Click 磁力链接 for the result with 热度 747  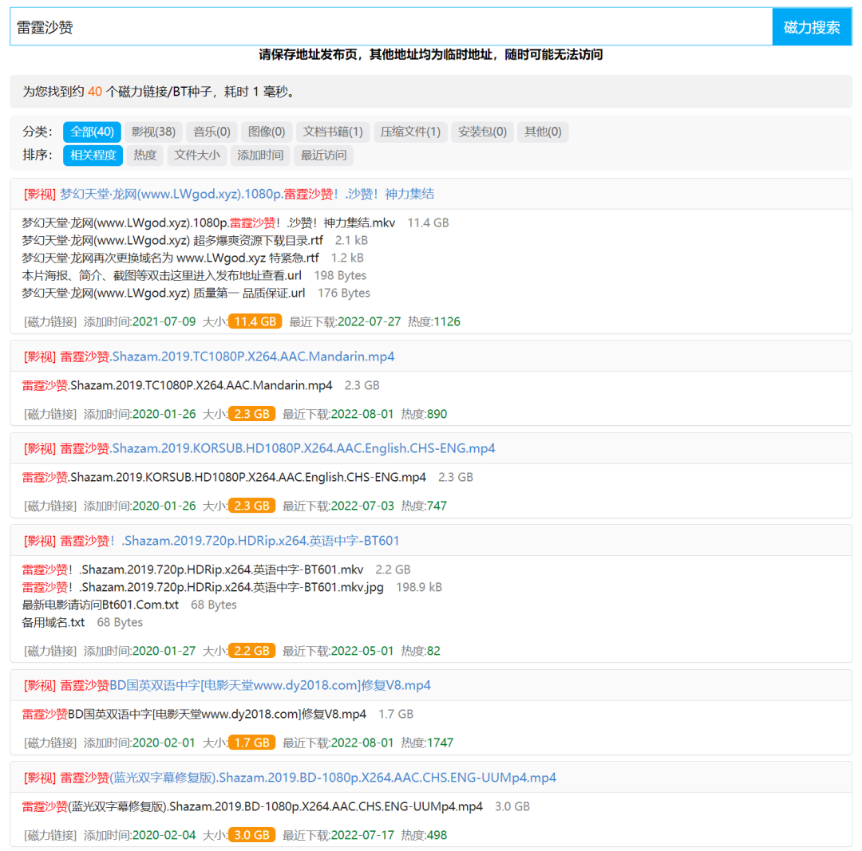click(50, 506)
